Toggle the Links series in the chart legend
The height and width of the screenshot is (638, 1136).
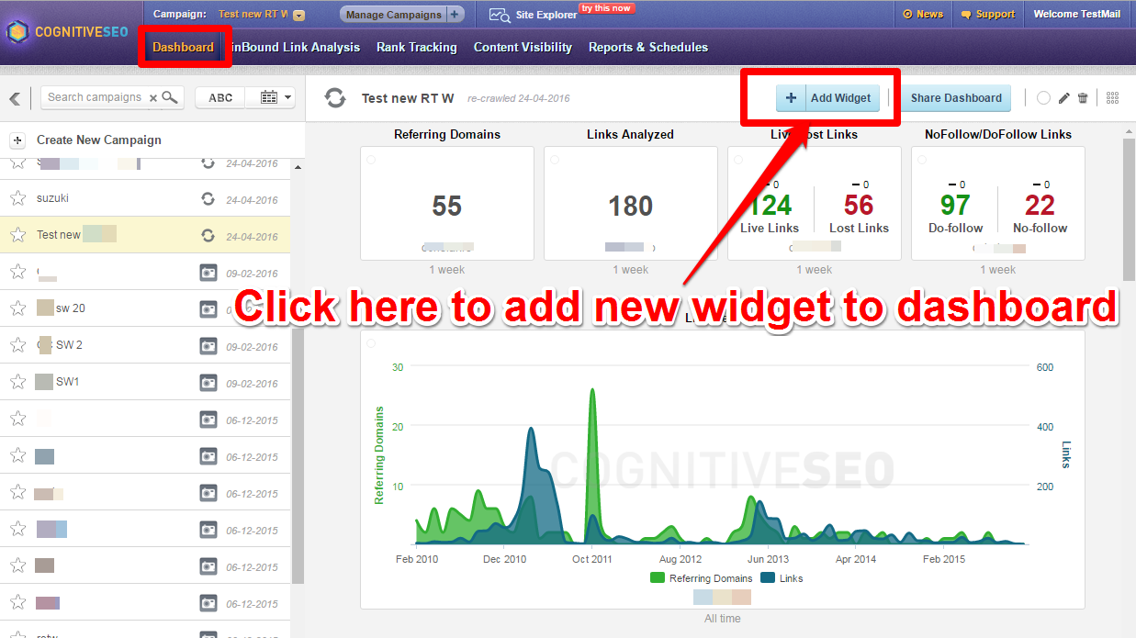(x=777, y=578)
